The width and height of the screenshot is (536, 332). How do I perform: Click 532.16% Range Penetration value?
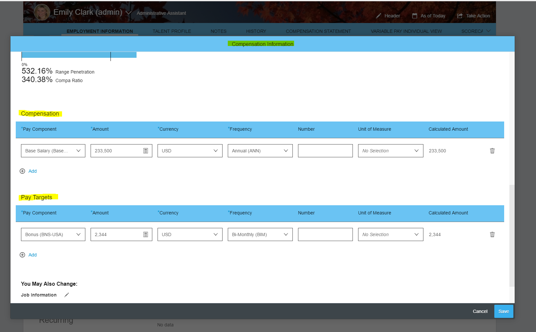37,71
